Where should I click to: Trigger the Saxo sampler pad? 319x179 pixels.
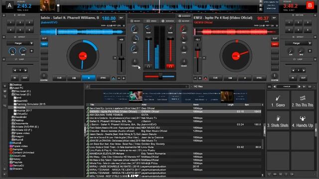tap(278, 100)
